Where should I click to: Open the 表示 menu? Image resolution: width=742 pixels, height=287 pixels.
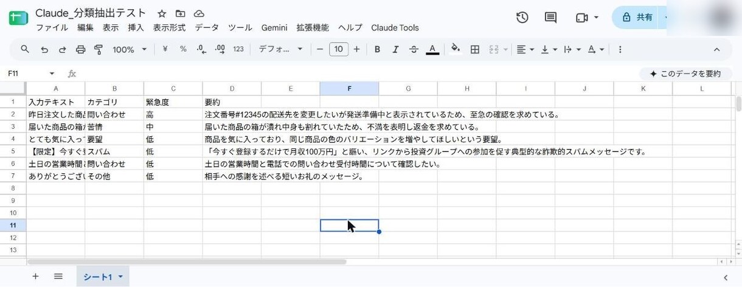[111, 28]
